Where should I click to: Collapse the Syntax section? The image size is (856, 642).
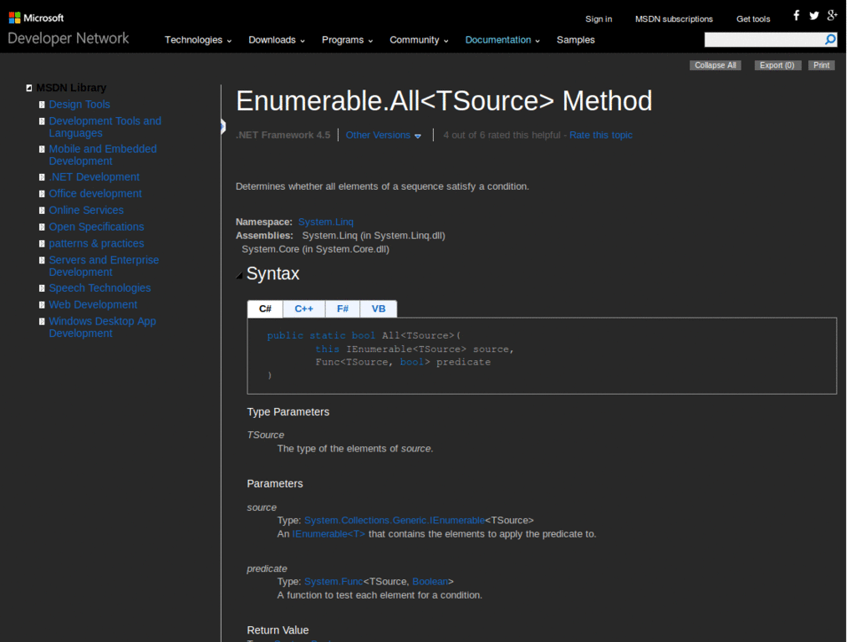pos(239,273)
